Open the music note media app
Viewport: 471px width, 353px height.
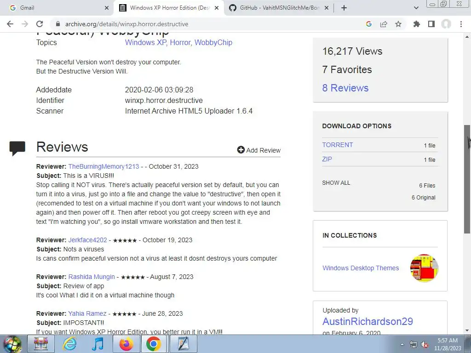coord(98,344)
